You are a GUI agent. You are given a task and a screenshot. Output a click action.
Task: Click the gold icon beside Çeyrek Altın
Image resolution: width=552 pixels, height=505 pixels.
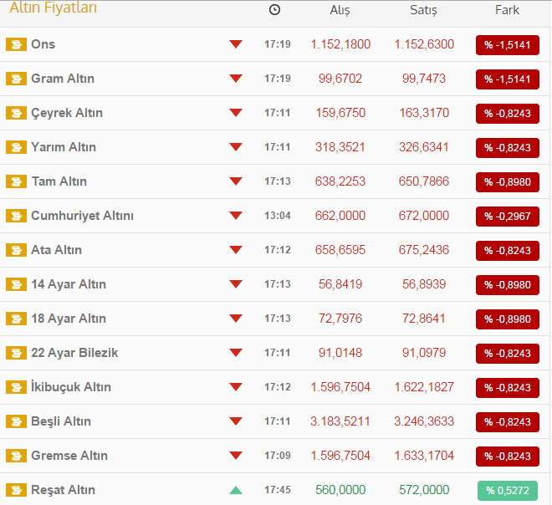pyautogui.click(x=16, y=113)
